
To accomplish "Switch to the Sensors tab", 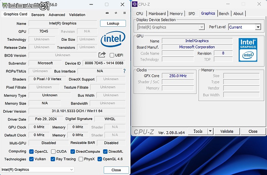I will pyautogui.click(x=38, y=15).
